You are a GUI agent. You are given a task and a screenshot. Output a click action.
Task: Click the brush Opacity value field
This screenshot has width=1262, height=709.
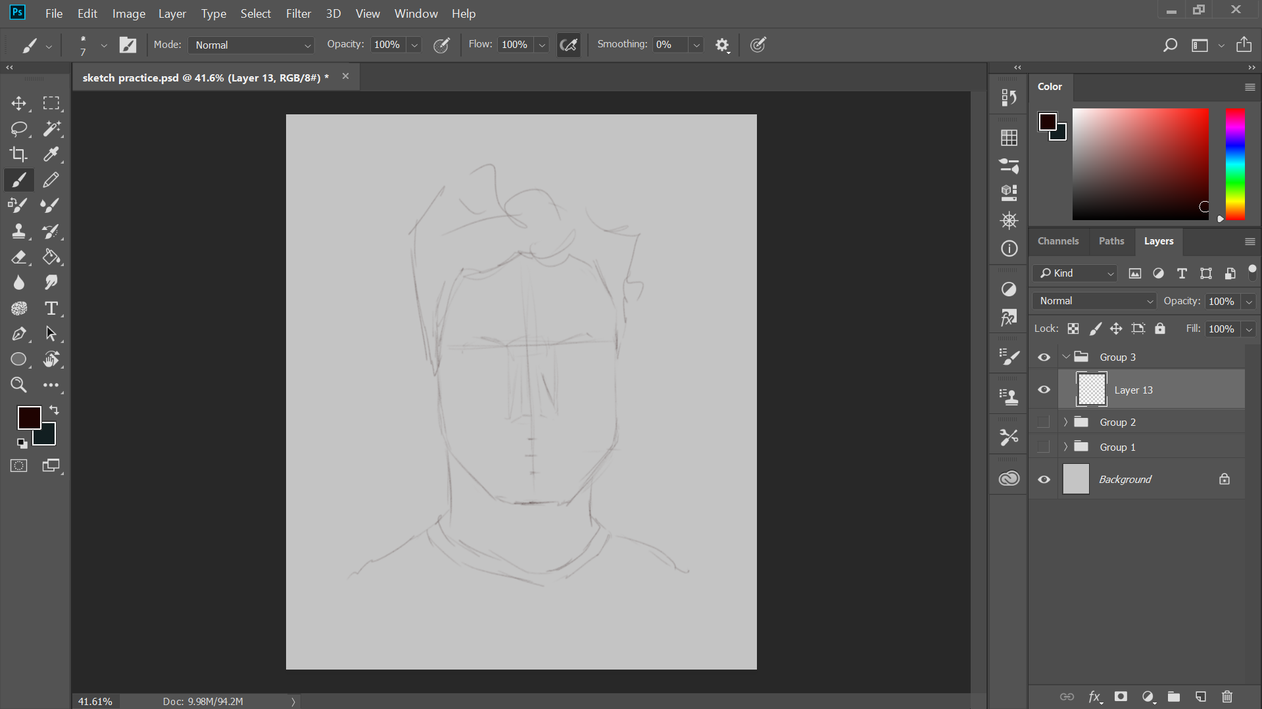(x=388, y=45)
